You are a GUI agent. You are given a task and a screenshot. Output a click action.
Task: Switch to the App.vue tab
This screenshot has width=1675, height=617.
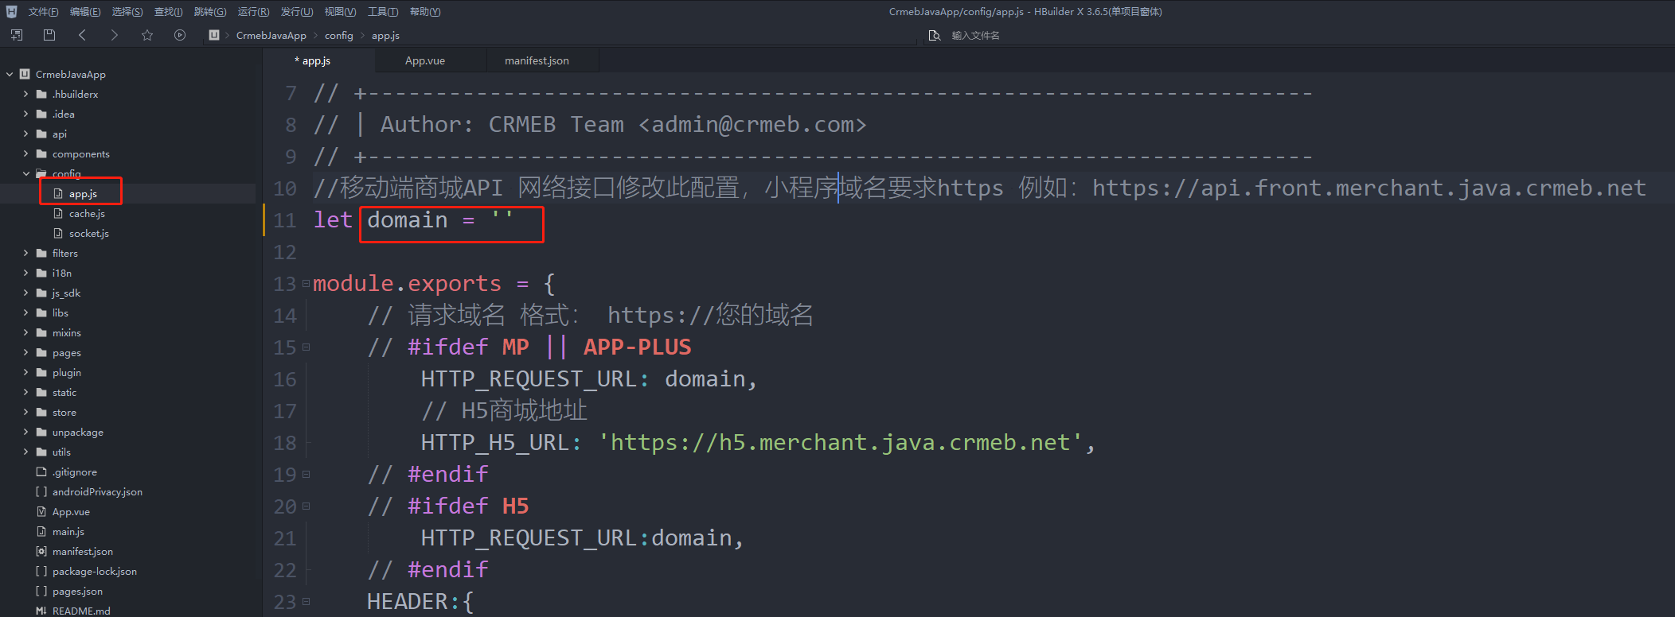(x=424, y=60)
